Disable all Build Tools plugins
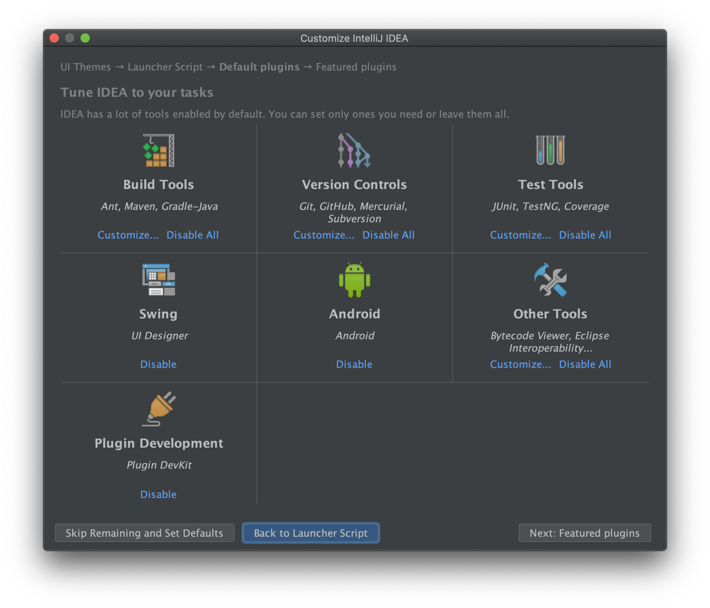 [x=192, y=235]
